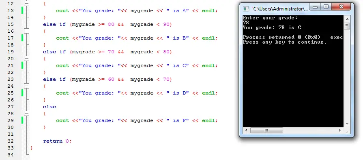Maximize the console window
Viewport: 363px width, 160px height.
point(326,7)
